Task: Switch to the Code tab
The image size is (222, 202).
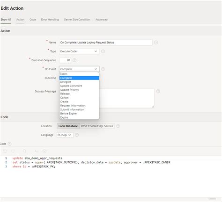Action: pyautogui.click(x=33, y=20)
